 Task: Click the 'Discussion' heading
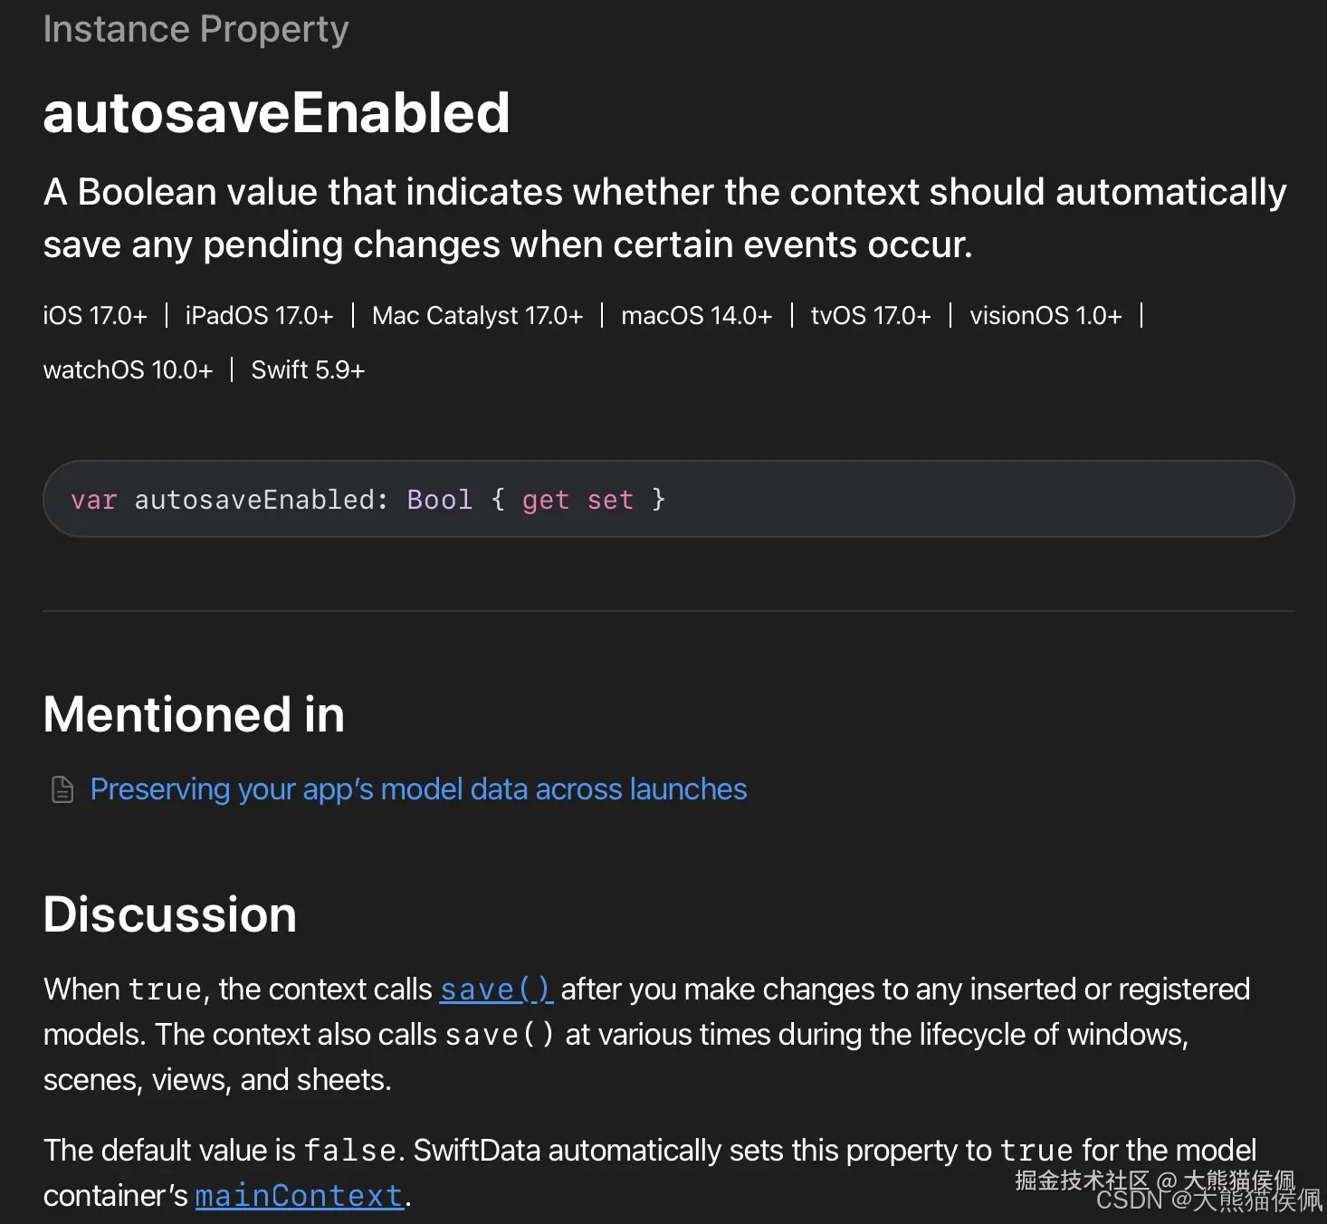pyautogui.click(x=170, y=914)
